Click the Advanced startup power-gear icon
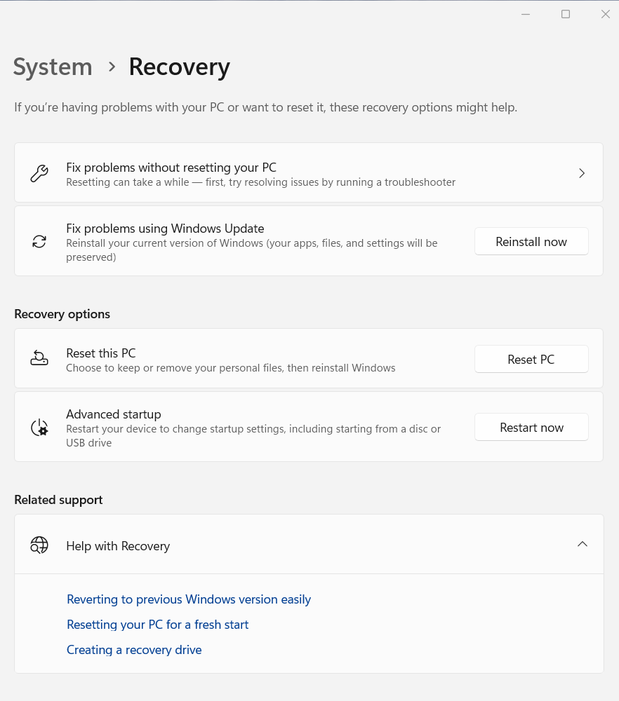 click(x=39, y=428)
